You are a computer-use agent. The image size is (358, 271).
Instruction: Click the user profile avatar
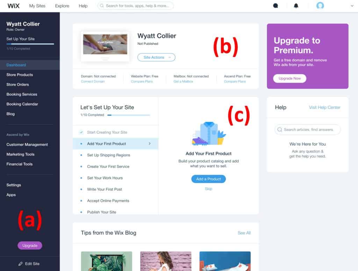point(320,6)
